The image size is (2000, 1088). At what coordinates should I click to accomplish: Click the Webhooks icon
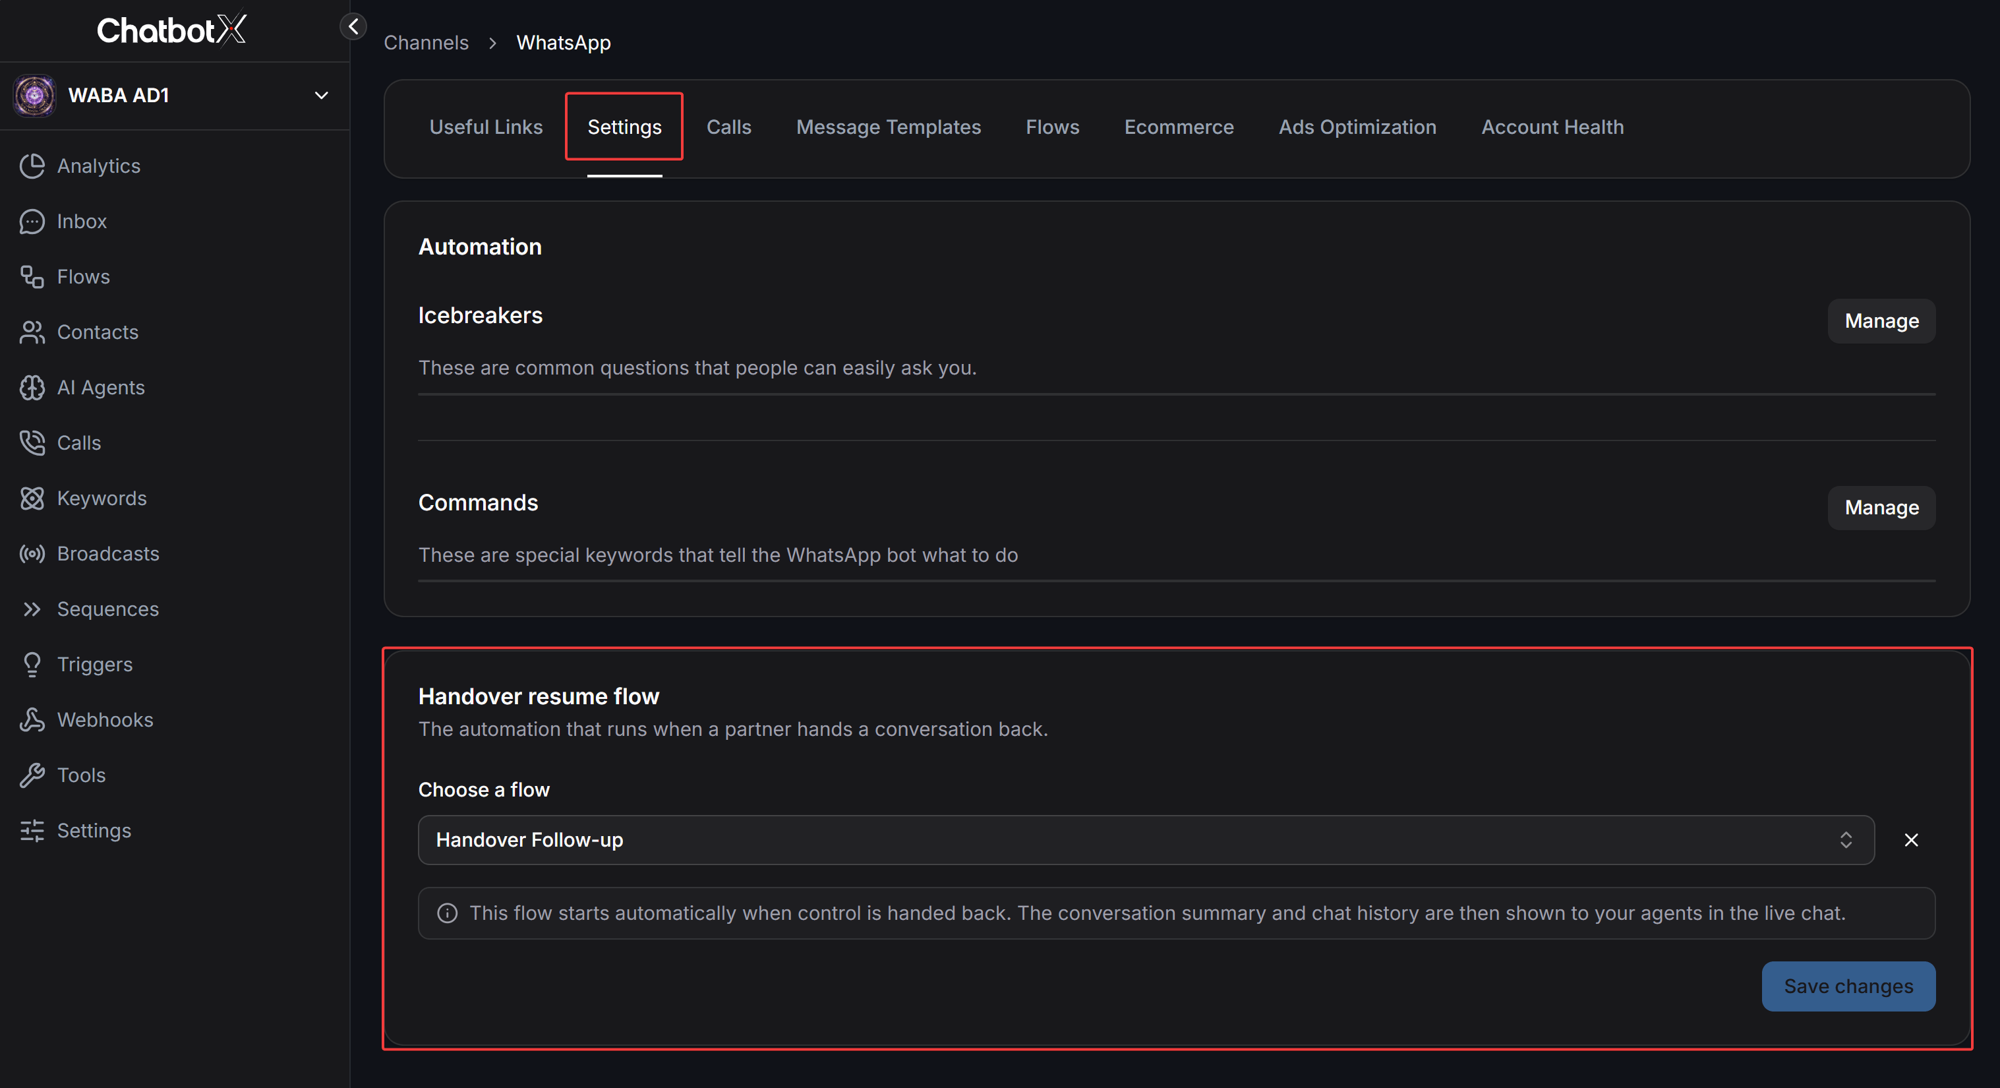pyautogui.click(x=32, y=720)
